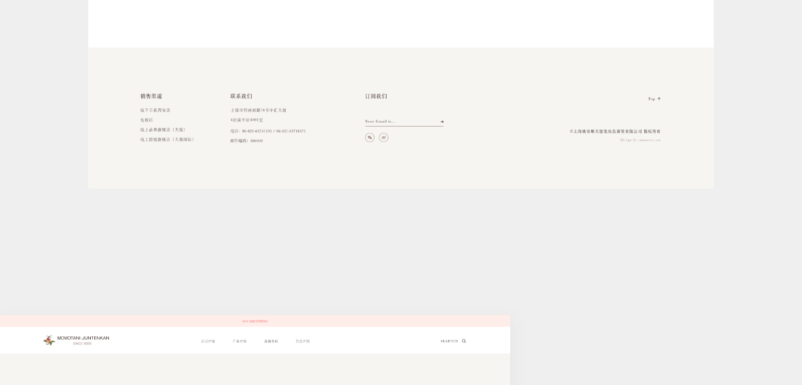Click the Top up-arrow icon
This screenshot has width=802, height=385.
[659, 99]
